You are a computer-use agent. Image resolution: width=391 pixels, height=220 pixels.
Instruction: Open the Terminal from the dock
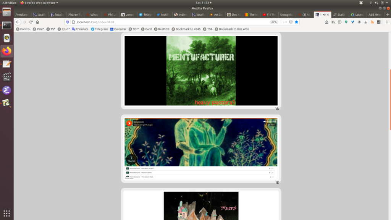coord(7,25)
